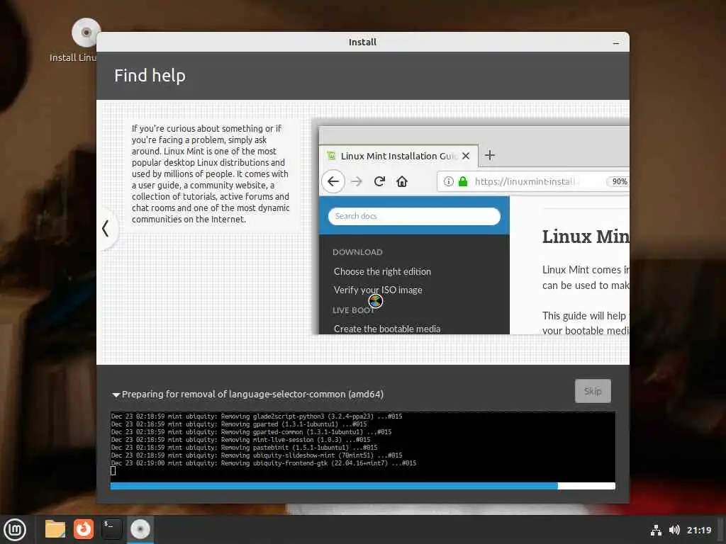
Task: Click the LIVE BOOT section heading
Action: pyautogui.click(x=353, y=310)
